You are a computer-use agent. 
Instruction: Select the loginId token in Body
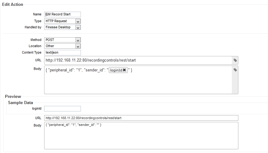click(x=116, y=70)
